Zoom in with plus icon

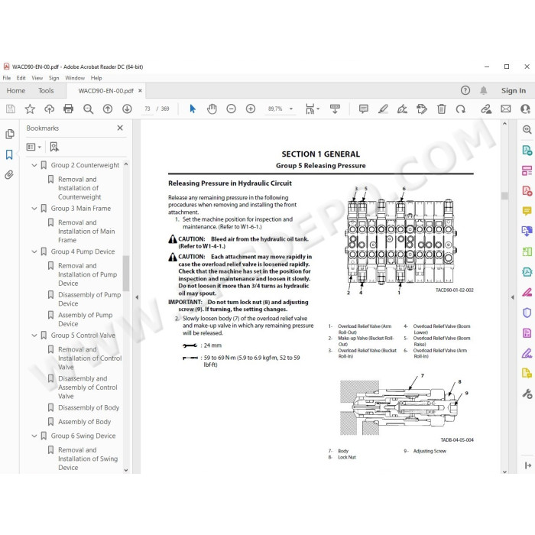pyautogui.click(x=251, y=109)
